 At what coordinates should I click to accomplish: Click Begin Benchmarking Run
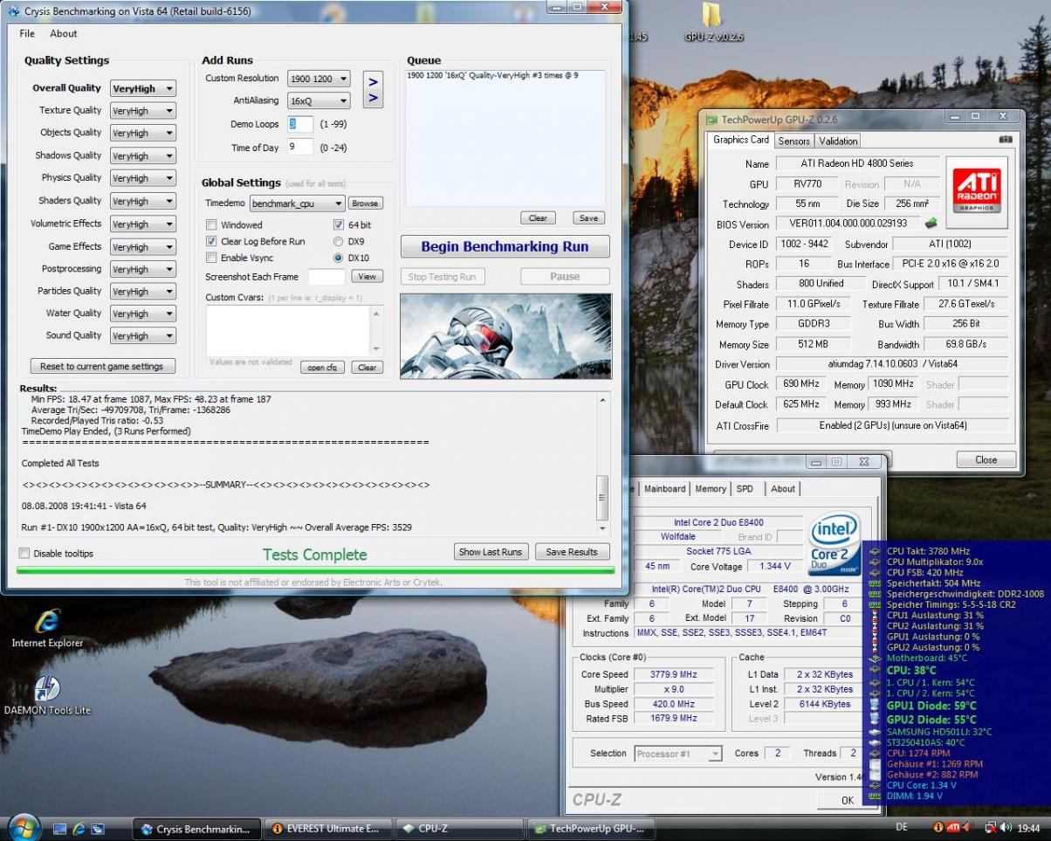coord(505,247)
